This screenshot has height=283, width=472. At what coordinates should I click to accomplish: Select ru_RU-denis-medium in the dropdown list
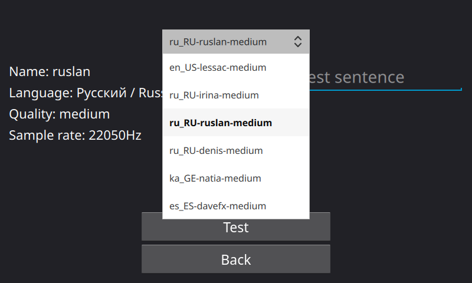click(x=235, y=150)
